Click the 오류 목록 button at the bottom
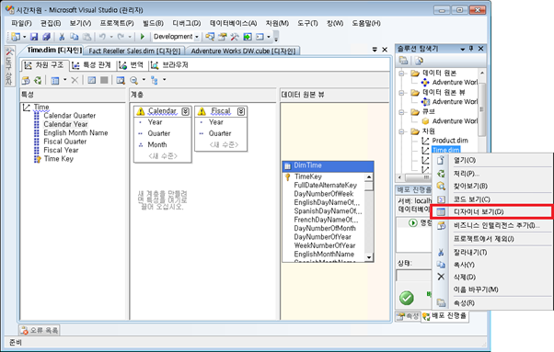 40,331
